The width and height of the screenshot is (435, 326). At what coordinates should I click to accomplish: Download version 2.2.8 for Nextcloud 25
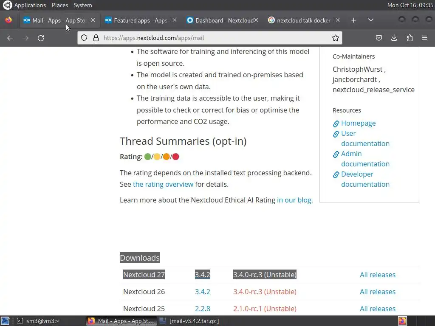tap(203, 309)
